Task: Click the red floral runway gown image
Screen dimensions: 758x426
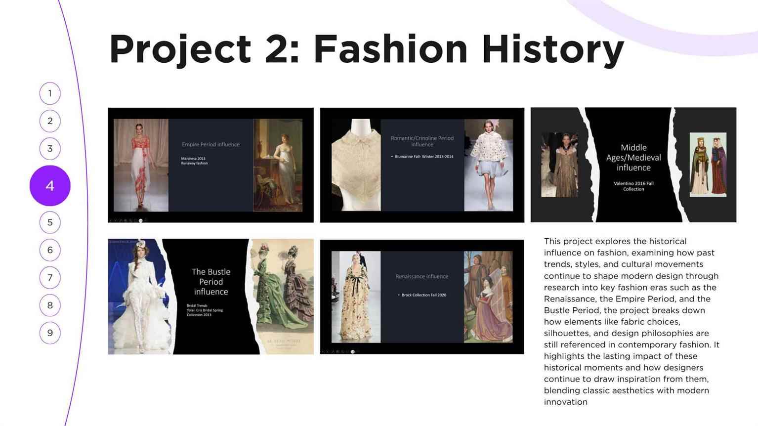Action: coord(141,165)
